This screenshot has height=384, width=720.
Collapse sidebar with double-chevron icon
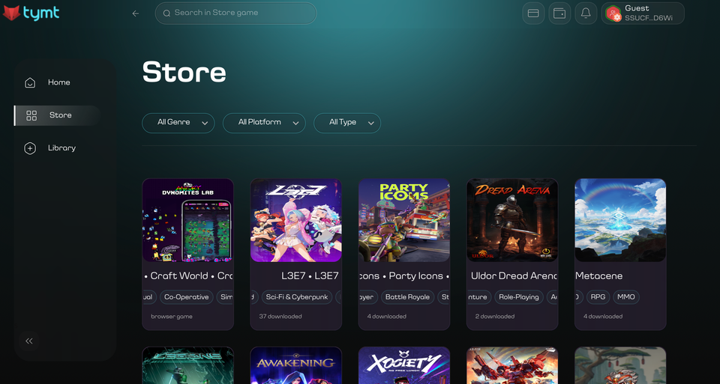[29, 341]
